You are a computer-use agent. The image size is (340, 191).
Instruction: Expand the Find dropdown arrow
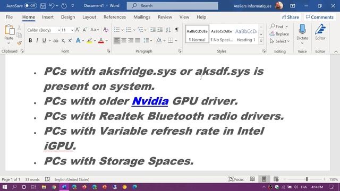[287, 27]
